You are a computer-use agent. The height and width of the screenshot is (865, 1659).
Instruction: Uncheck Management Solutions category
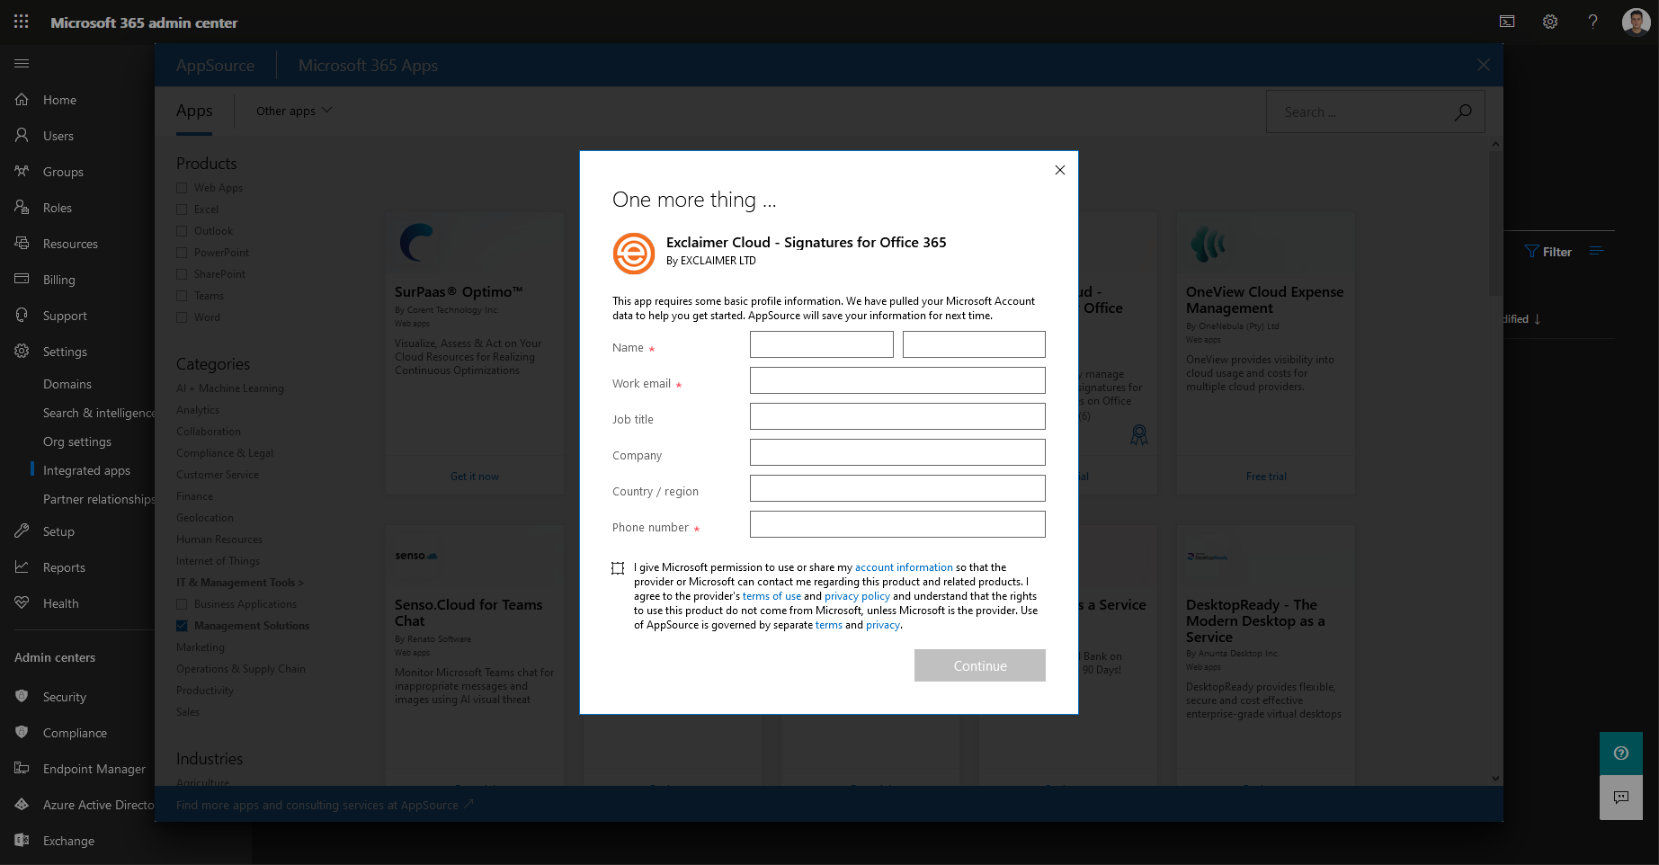point(182,626)
